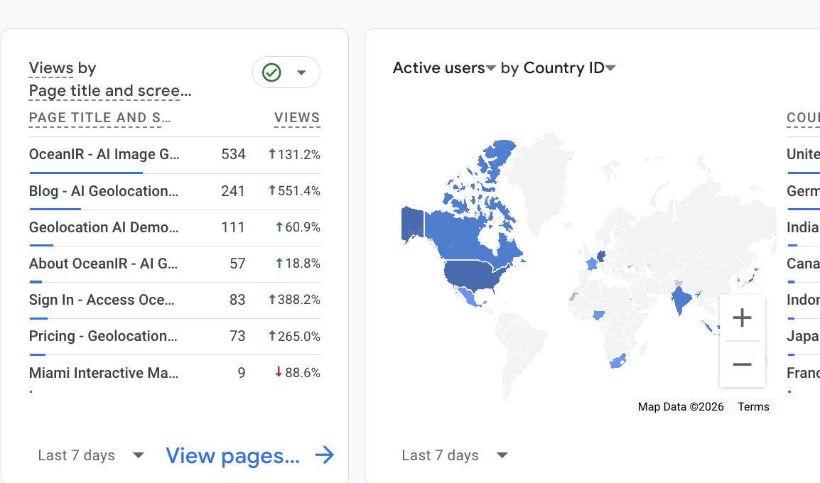Viewport: 820px width, 483px height.
Task: Click the Pricing - Geolocation page row
Action: click(104, 336)
